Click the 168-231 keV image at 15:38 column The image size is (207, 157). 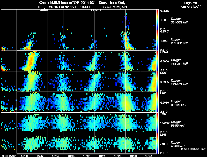(x=24, y=61)
